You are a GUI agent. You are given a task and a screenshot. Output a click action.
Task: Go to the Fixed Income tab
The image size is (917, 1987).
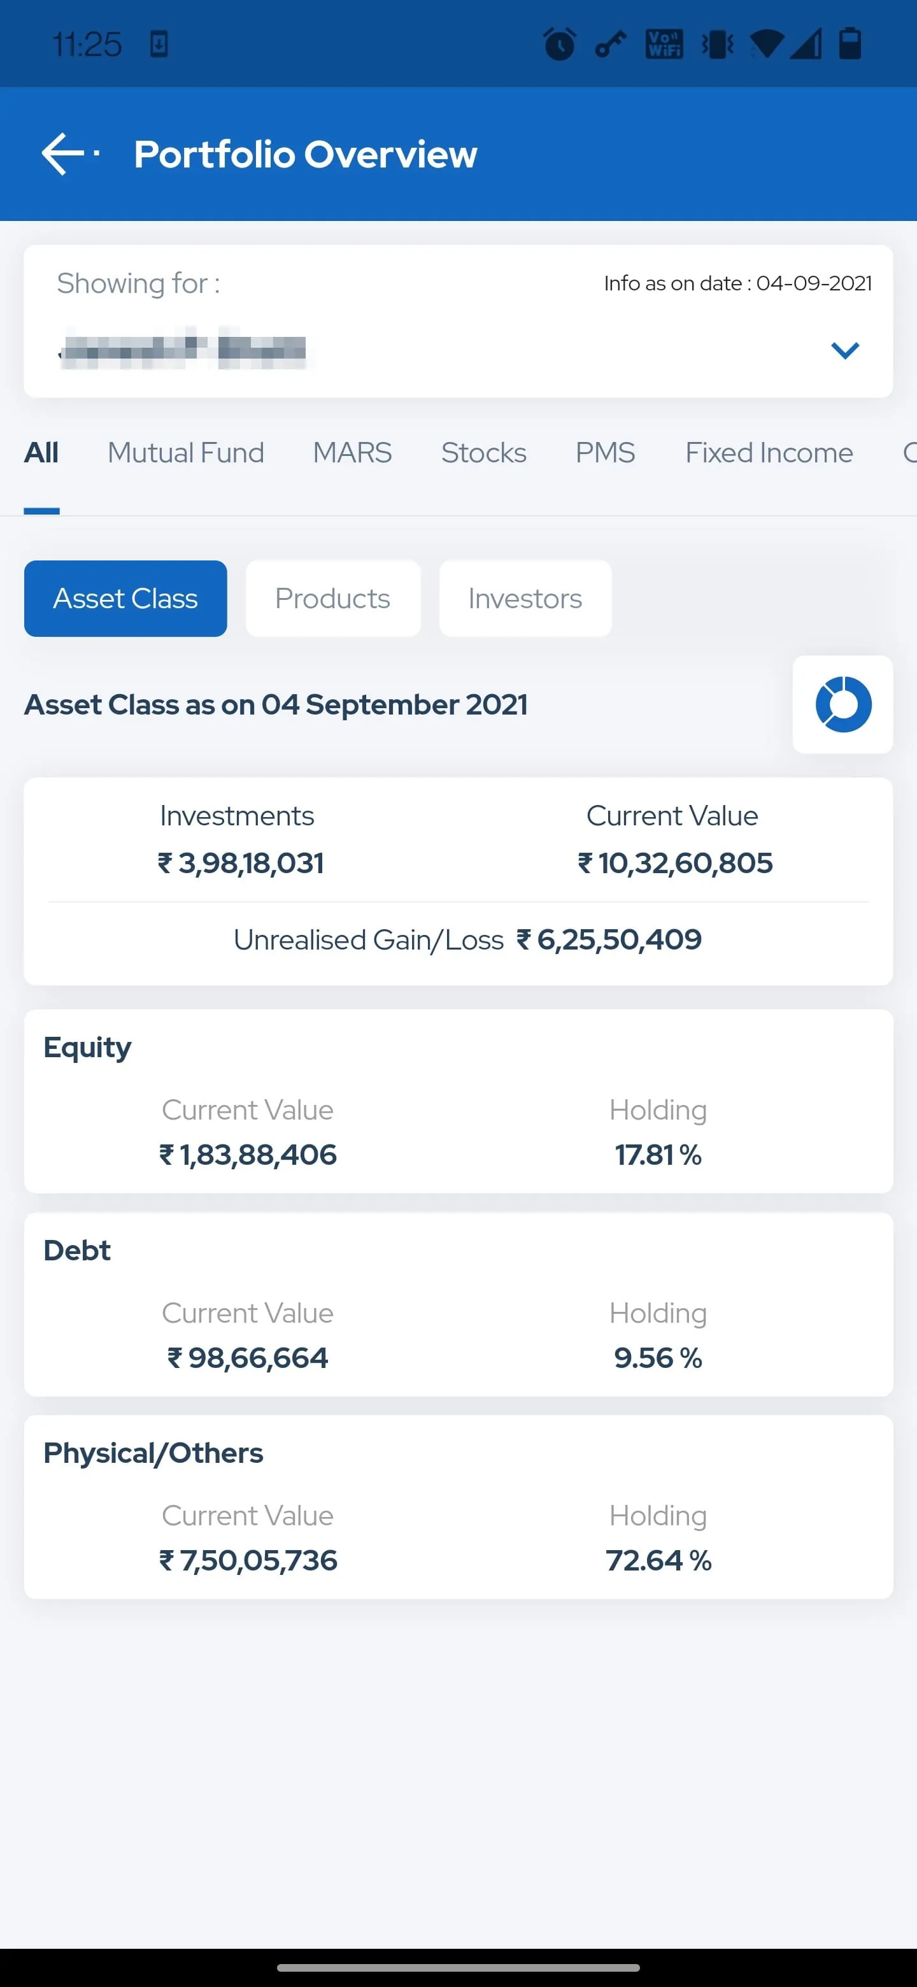[x=769, y=453]
